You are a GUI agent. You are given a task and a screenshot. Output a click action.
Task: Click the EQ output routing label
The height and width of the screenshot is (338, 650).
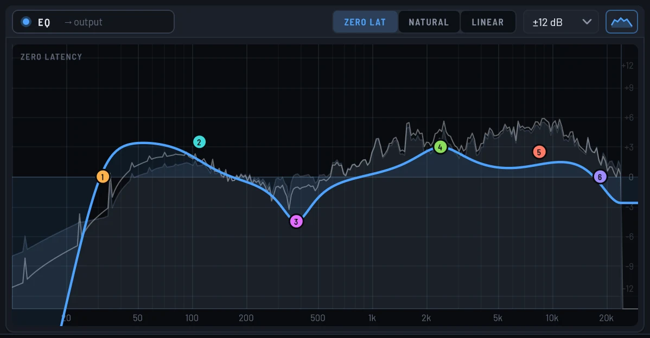coord(84,22)
